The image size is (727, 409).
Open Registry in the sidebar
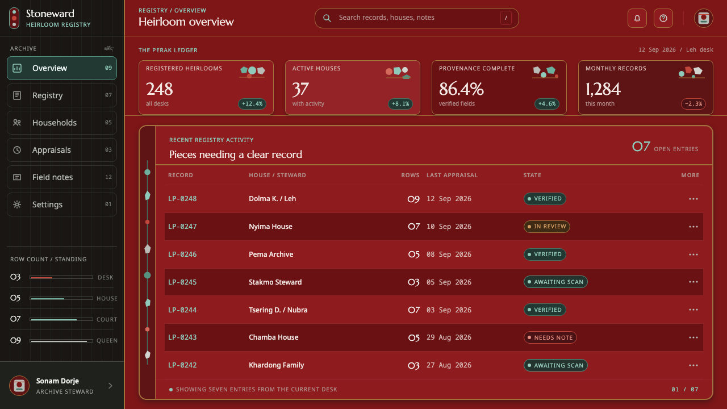pos(62,95)
